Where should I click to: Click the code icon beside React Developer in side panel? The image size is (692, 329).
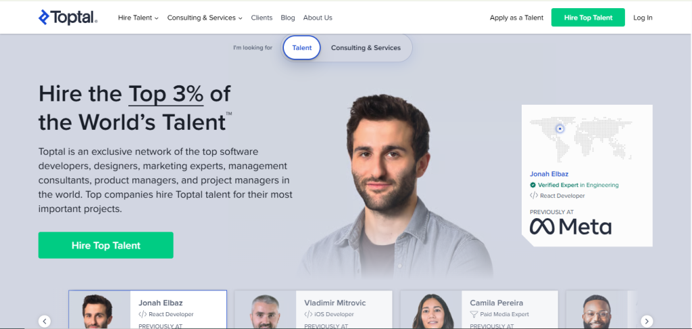534,195
